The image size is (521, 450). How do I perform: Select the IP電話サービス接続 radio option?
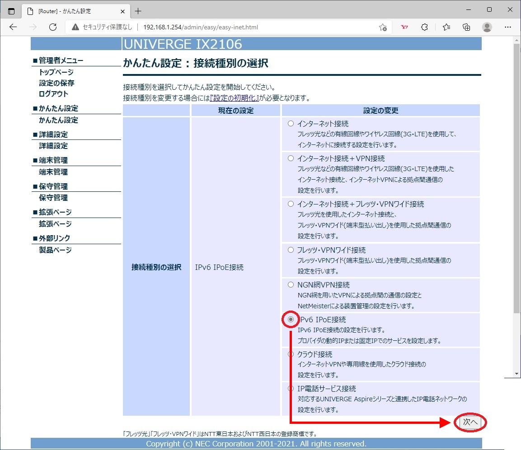[291, 388]
